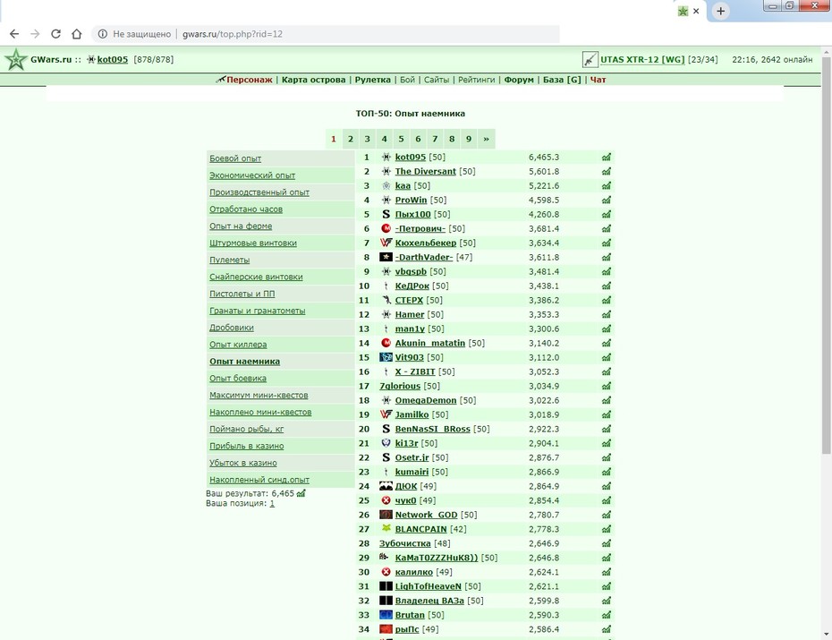The width and height of the screenshot is (832, 640).
Task: Open chart icon in ProWin row
Action: point(607,201)
